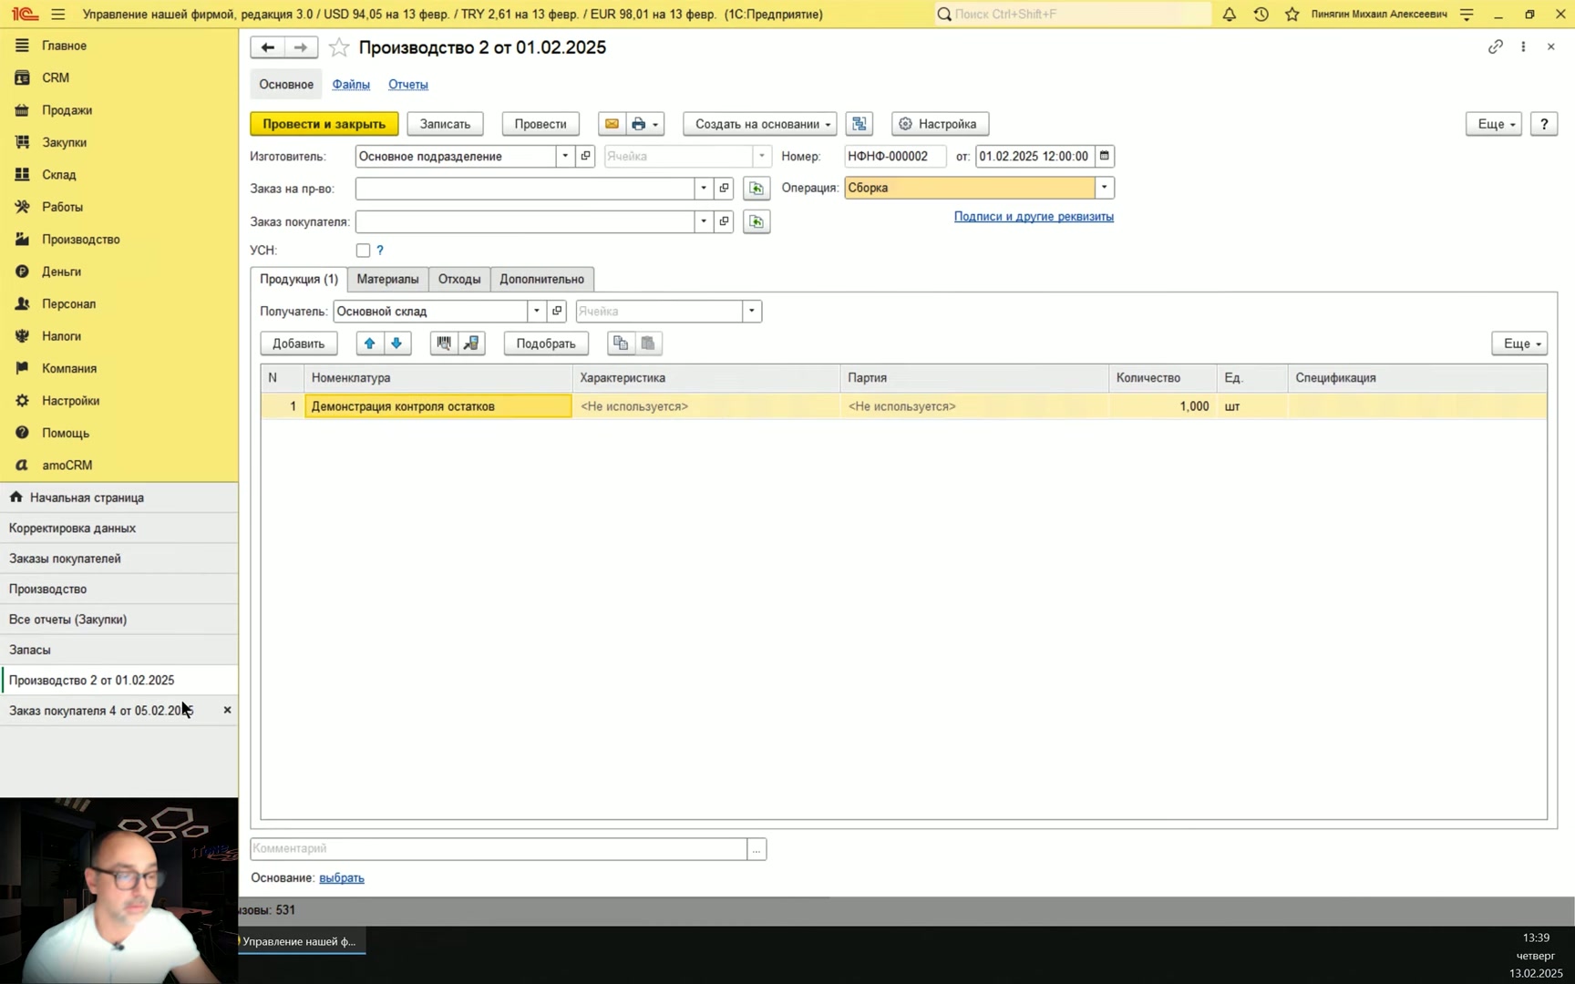Click the forward navigation arrow

coord(301,47)
